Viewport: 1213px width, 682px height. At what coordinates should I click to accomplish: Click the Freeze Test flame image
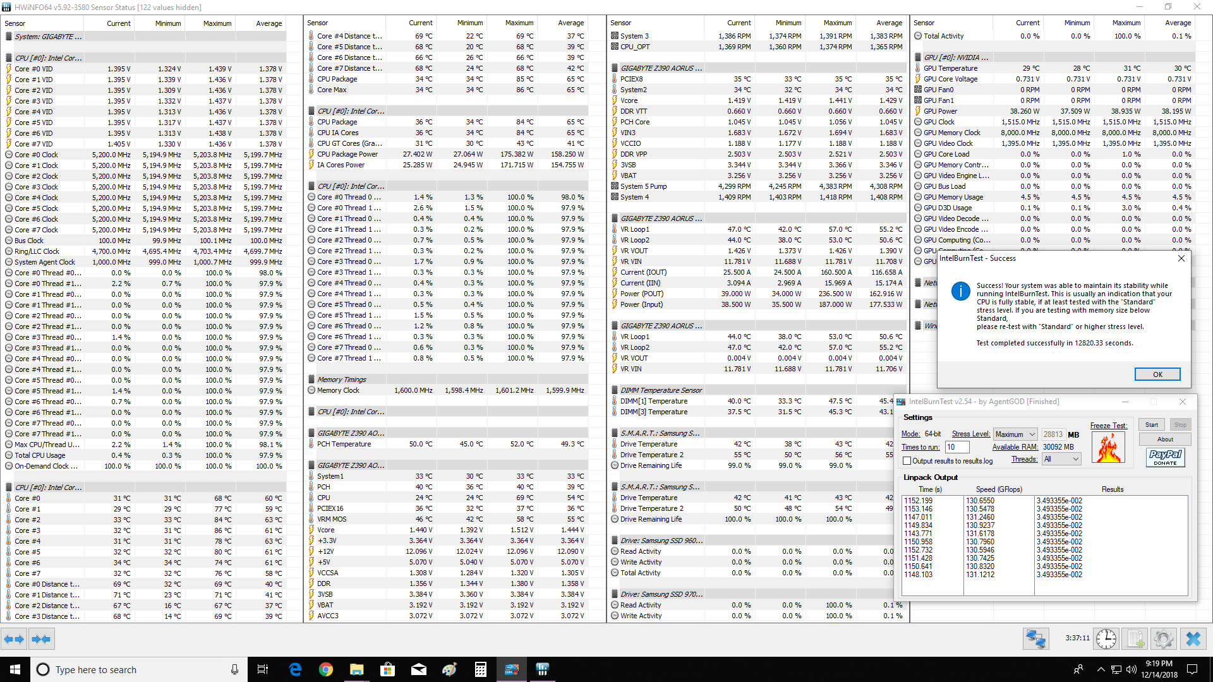pos(1108,447)
